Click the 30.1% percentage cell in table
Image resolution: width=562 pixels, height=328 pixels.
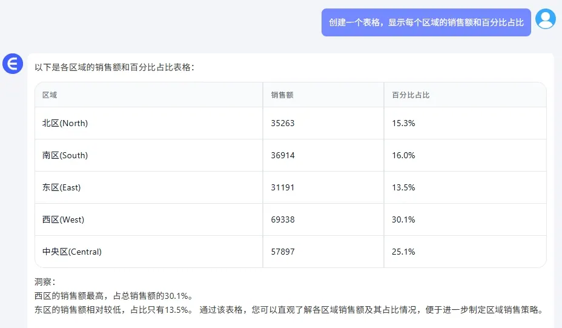[x=403, y=219]
